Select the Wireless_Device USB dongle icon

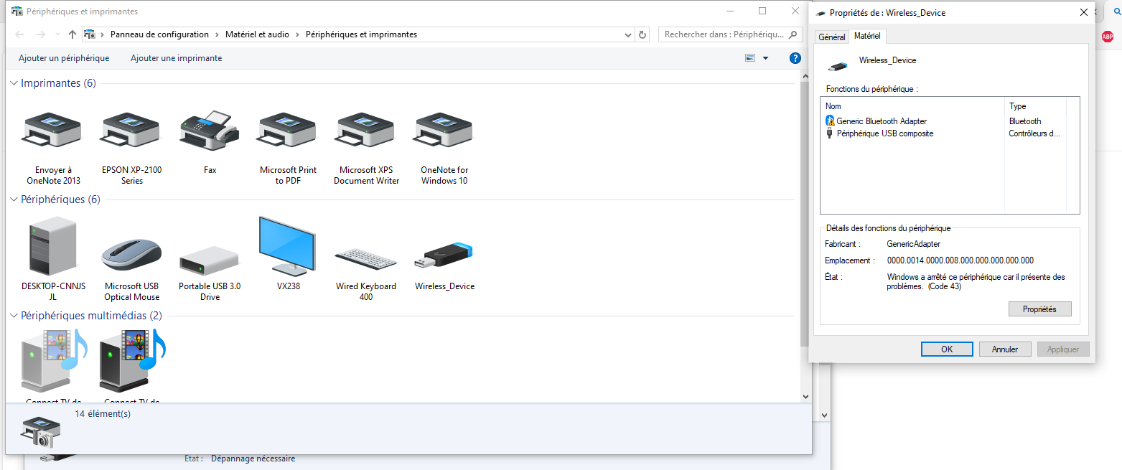tap(444, 255)
